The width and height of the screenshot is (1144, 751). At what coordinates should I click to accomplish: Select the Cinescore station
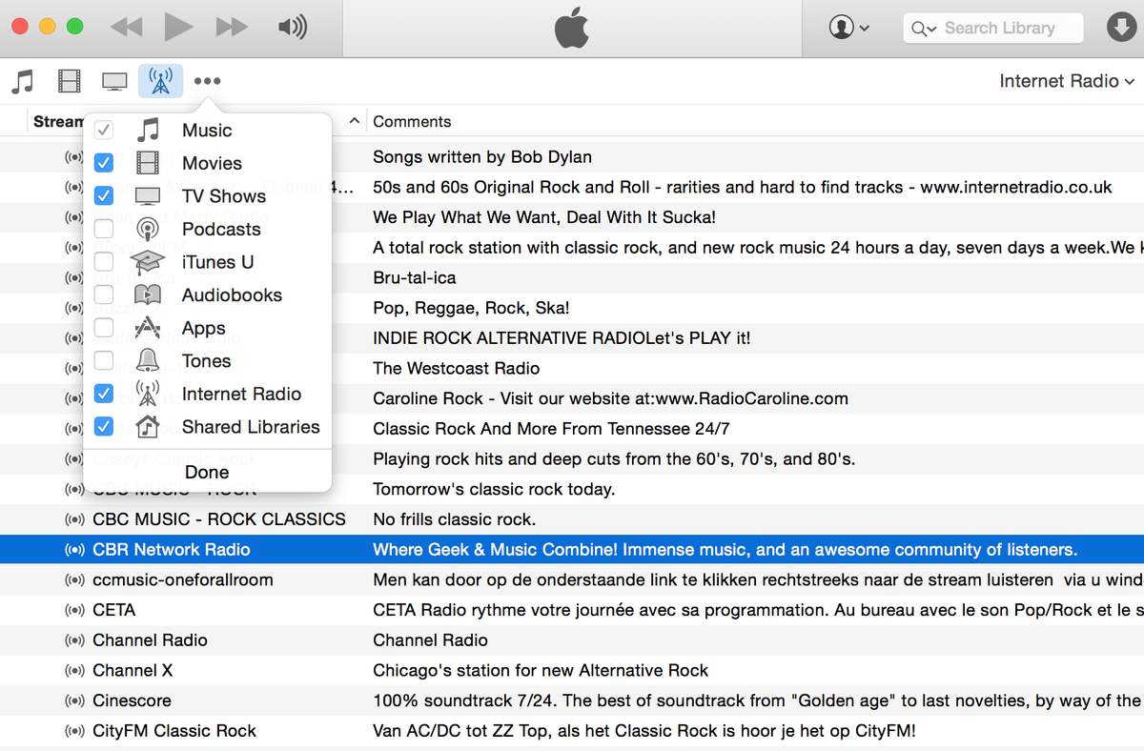point(132,700)
